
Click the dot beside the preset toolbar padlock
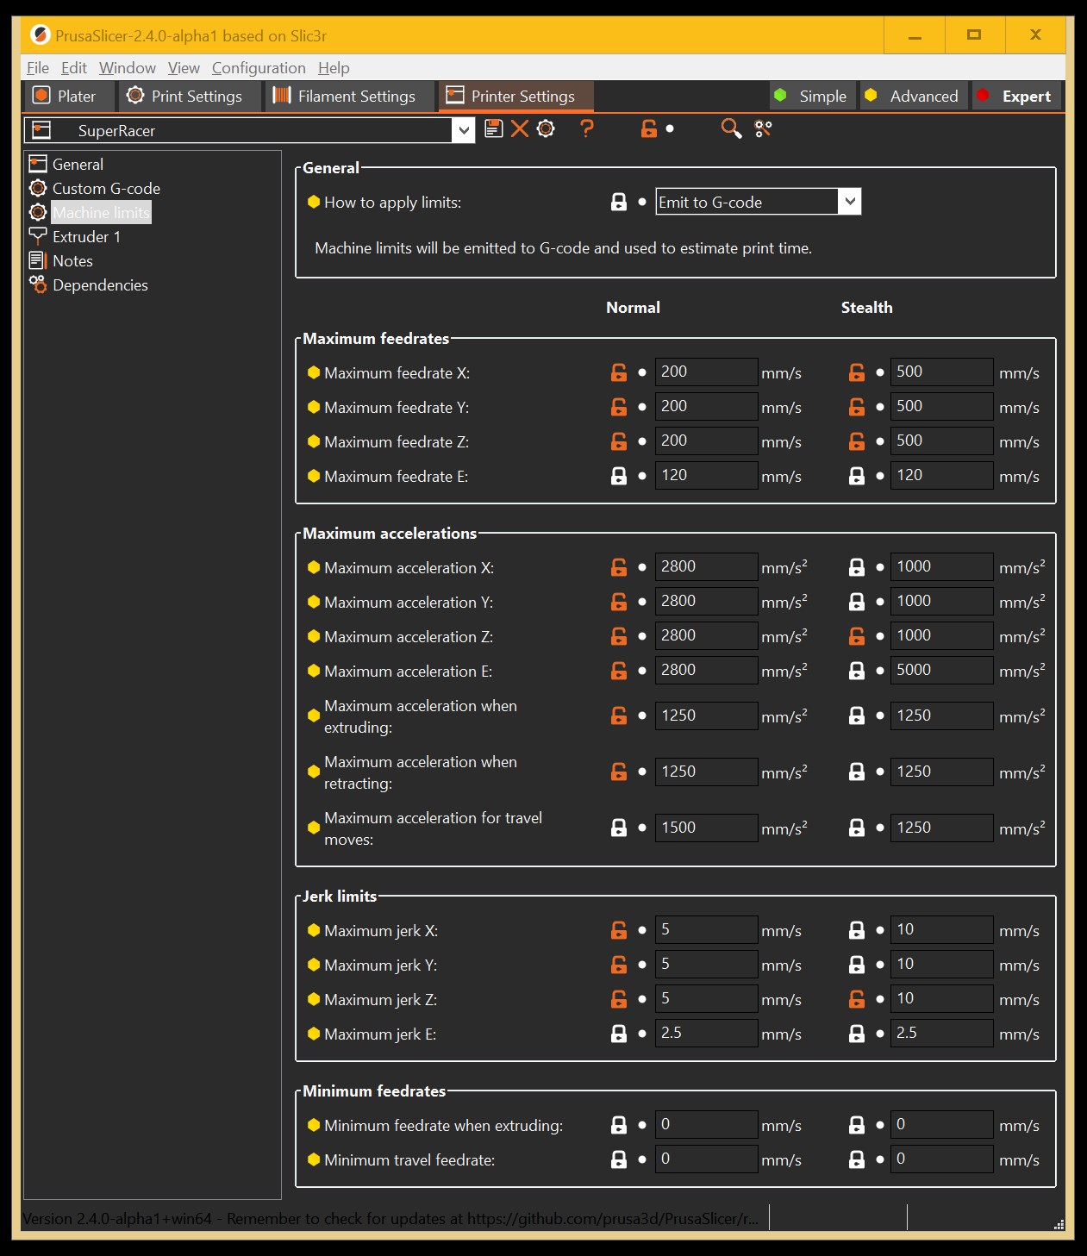tap(670, 129)
